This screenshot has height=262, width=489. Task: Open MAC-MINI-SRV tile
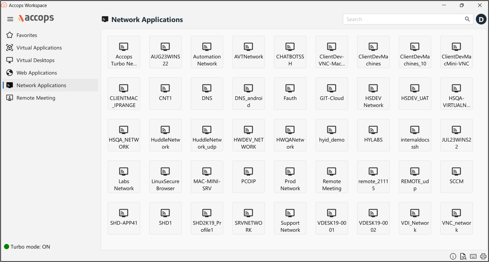207,177
